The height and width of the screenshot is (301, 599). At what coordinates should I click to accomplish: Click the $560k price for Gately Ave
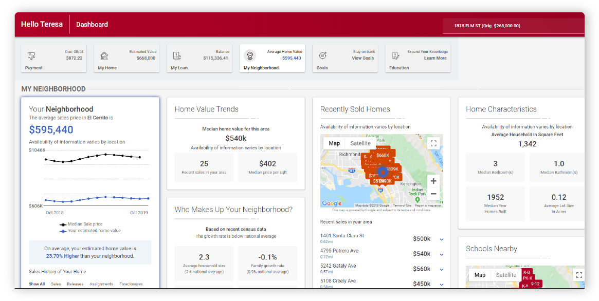point(422,269)
